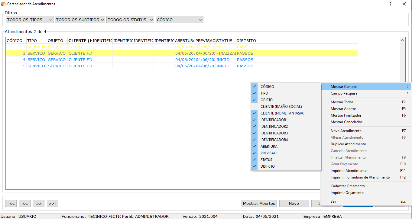Toggle the DISTRITO column visibility
The width and height of the screenshot is (412, 219).
(268, 166)
